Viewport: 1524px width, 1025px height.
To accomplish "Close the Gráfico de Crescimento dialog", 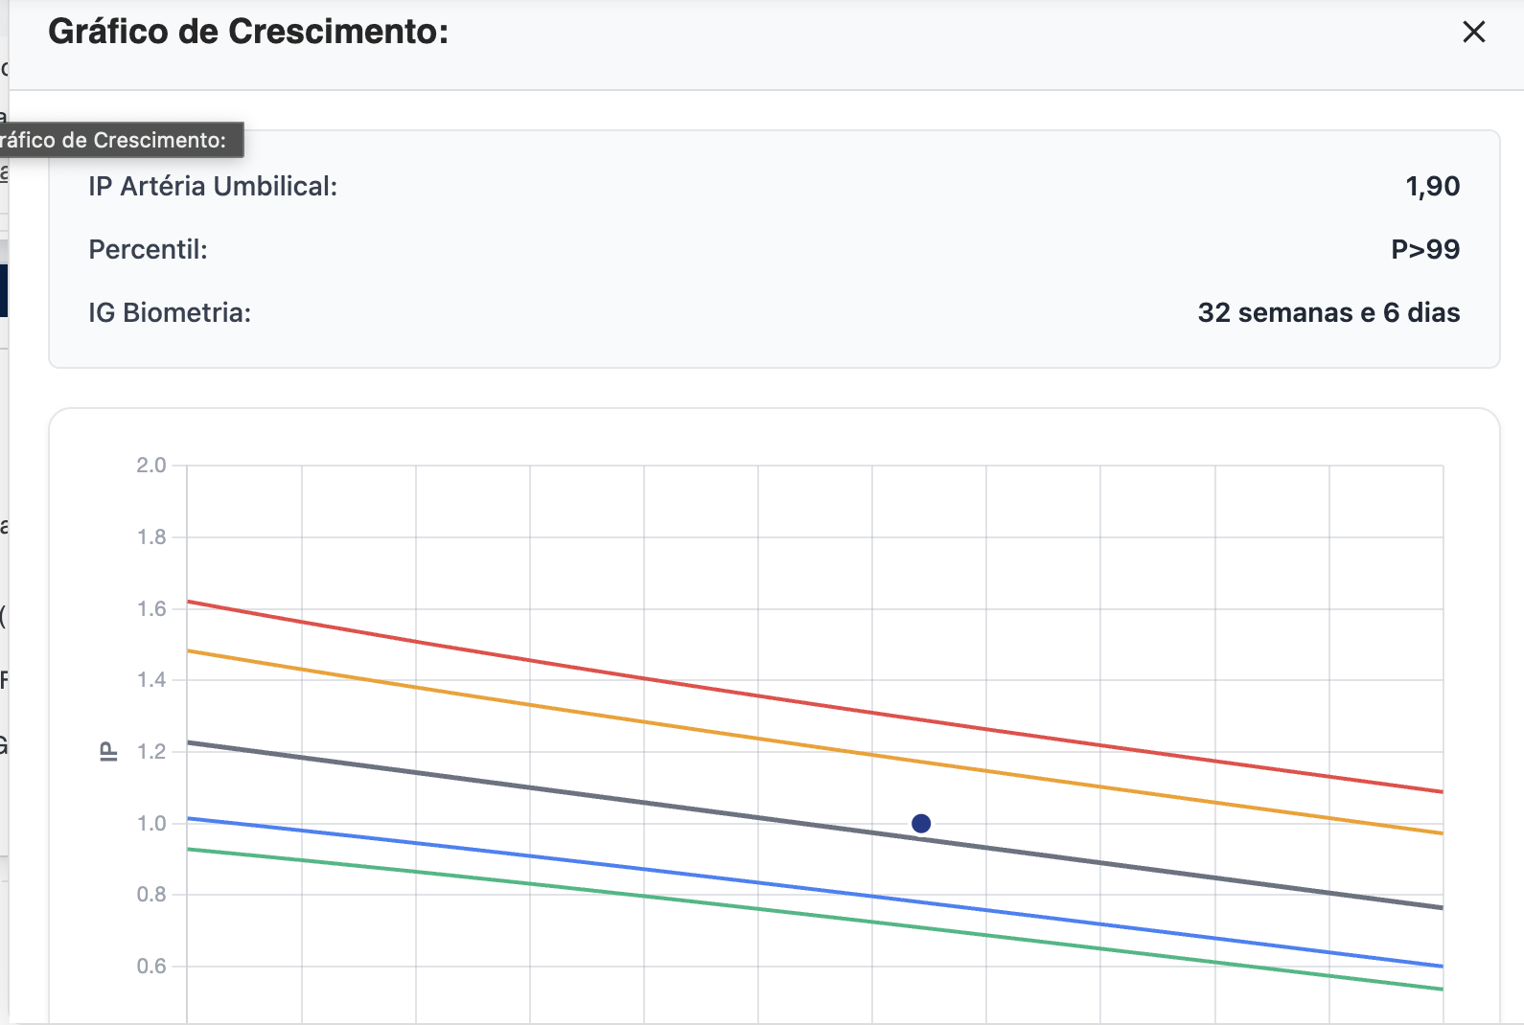I will click(x=1473, y=32).
